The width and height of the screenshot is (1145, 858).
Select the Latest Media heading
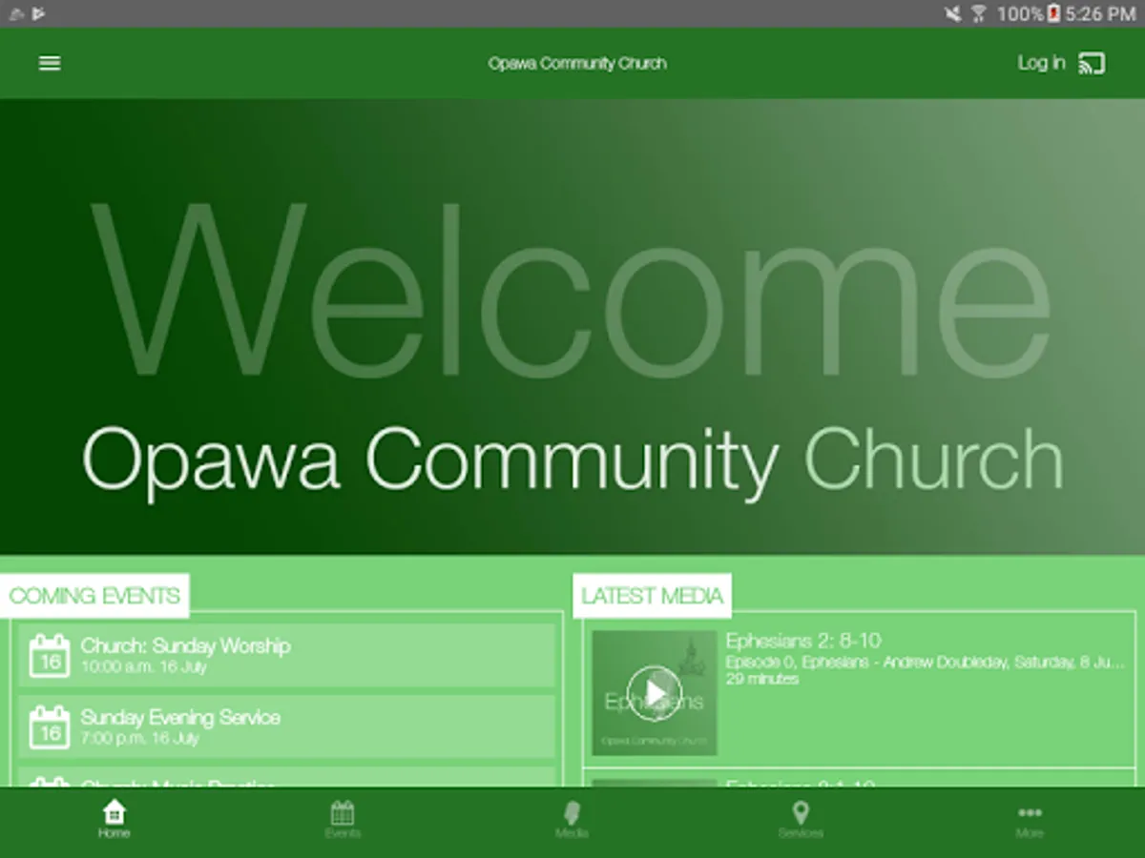(653, 596)
